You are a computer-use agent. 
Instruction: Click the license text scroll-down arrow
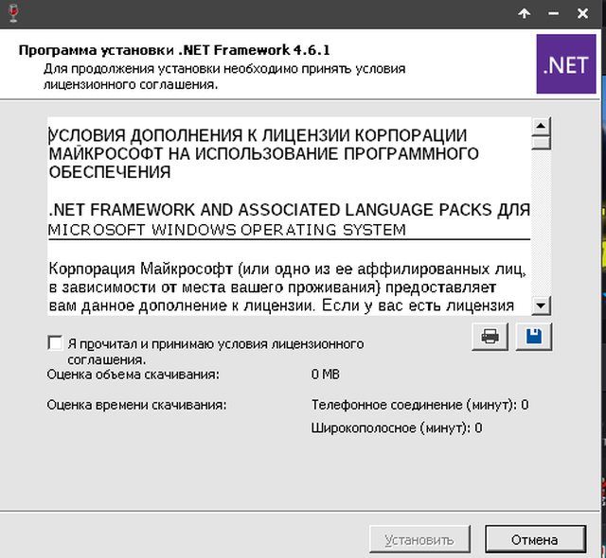(541, 306)
